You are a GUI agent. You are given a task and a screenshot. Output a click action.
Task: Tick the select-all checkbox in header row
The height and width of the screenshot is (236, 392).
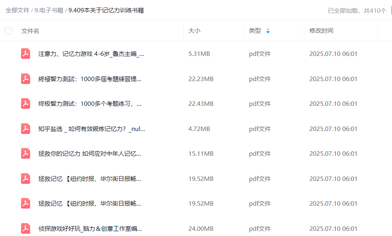pos(8,31)
